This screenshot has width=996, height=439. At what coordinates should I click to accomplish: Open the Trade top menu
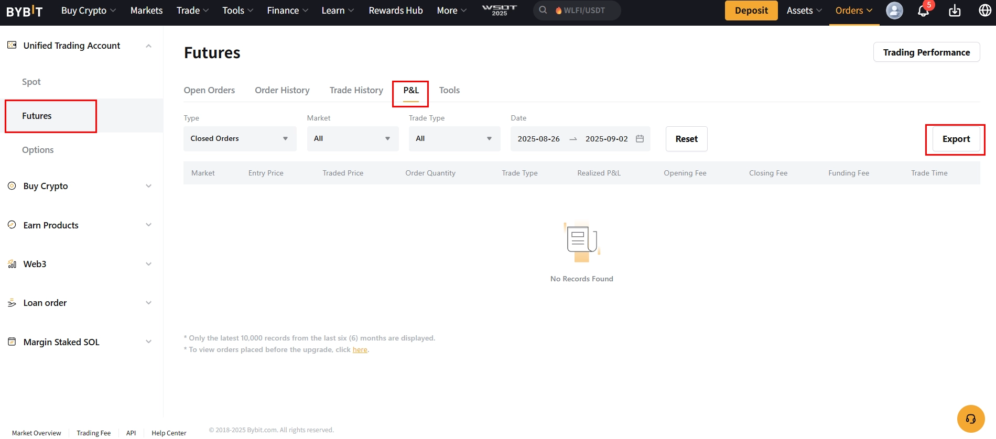coord(192,10)
